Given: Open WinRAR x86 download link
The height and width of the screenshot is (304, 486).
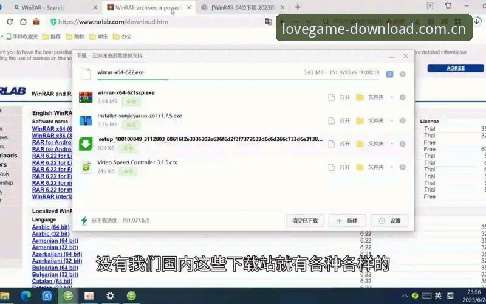Looking at the screenshot, I should (x=52, y=136).
